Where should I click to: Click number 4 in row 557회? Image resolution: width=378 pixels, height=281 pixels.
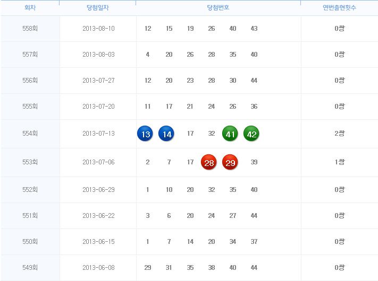[148, 55]
